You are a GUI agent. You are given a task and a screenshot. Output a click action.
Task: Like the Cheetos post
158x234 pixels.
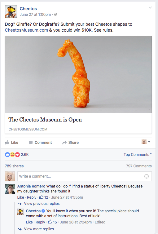[12, 143]
